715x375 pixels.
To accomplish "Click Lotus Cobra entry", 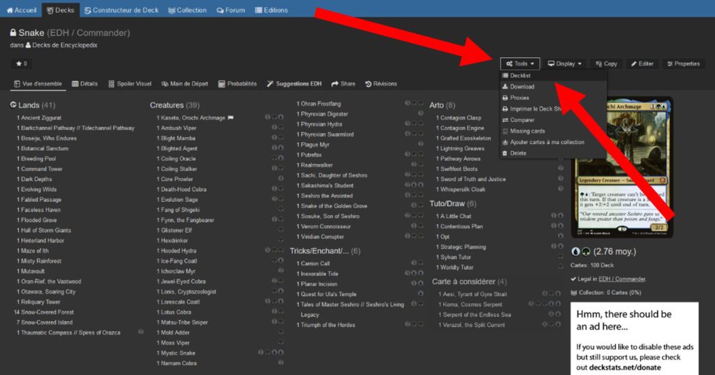I will 176,312.
